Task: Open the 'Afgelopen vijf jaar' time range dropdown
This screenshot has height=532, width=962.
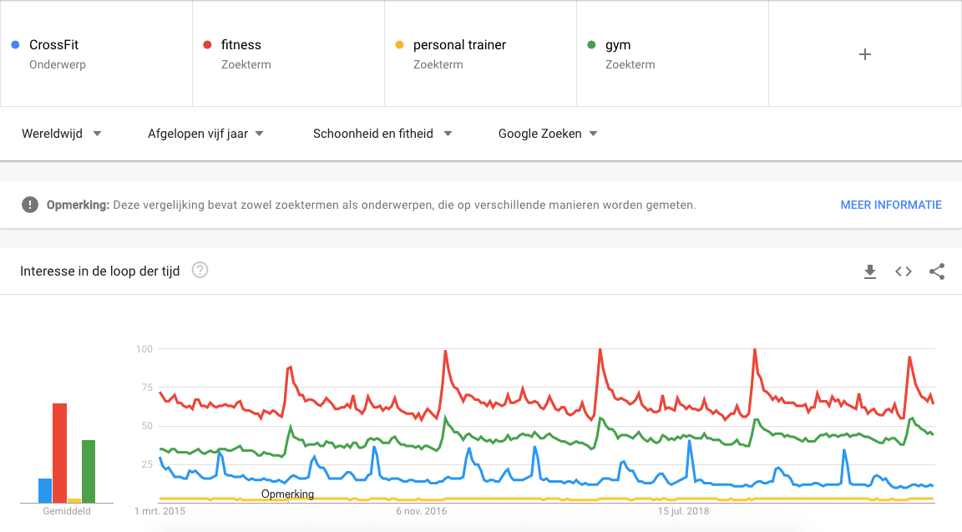Action: 205,134
